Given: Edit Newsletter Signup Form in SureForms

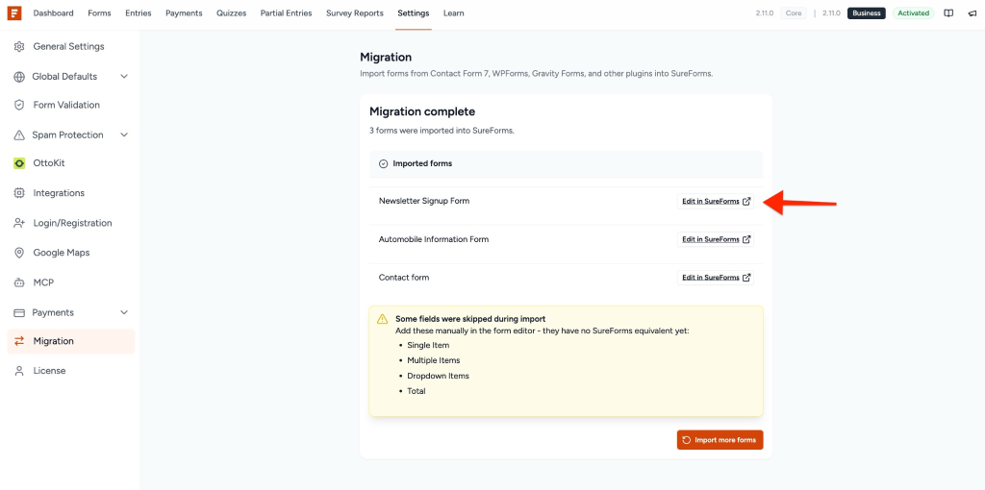Looking at the screenshot, I should coord(716,202).
